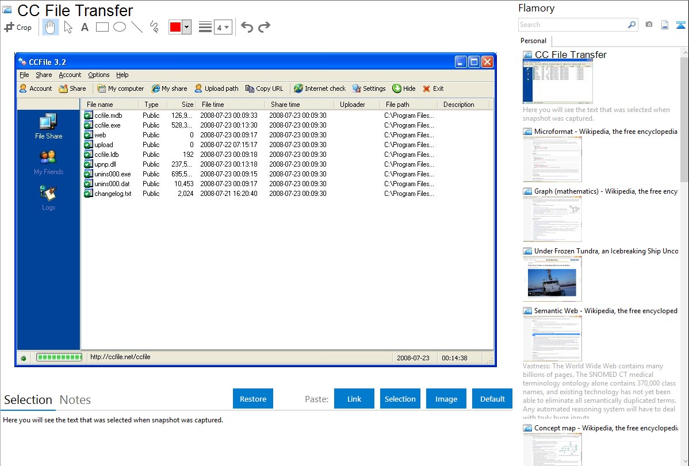Click the camera capture icon

pos(649,25)
